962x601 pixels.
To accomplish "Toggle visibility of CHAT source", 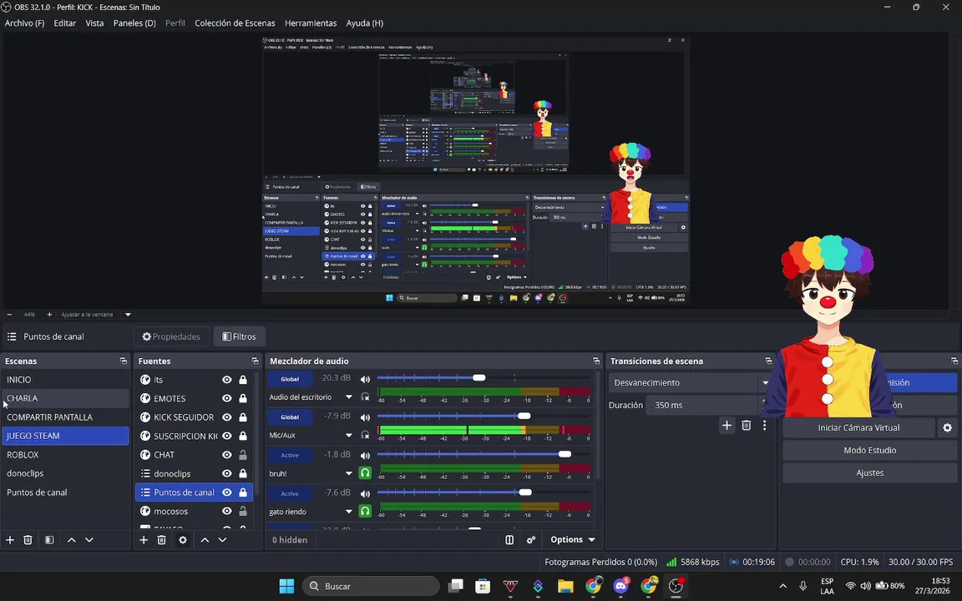I will (227, 454).
